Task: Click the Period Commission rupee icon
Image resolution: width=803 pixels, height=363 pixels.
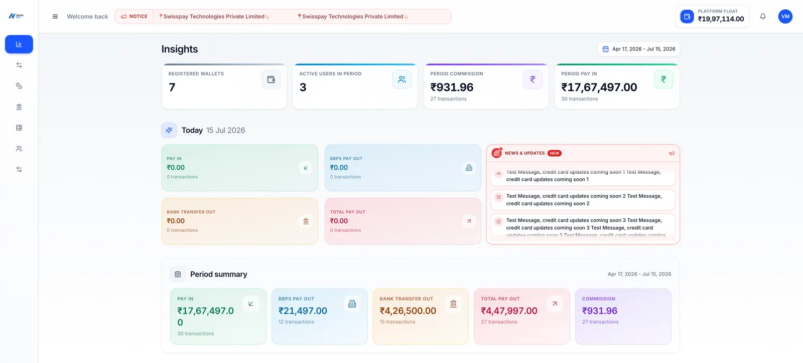Action: coord(533,80)
